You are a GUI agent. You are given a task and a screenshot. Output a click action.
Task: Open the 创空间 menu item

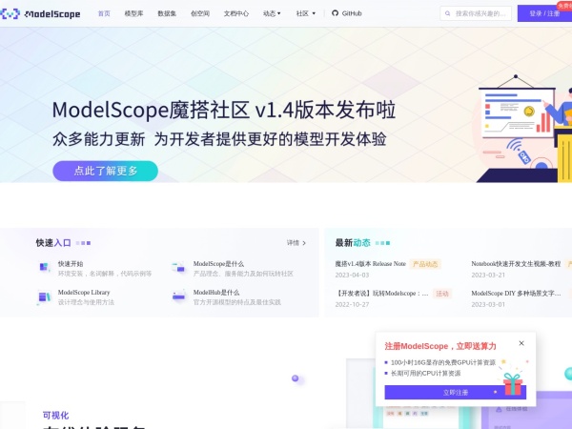200,13
